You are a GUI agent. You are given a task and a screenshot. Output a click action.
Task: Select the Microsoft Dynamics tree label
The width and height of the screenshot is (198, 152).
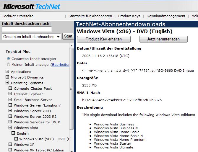[x=27, y=77]
